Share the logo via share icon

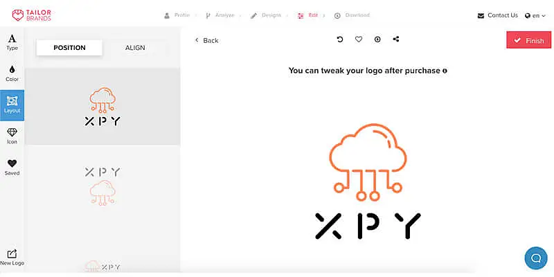pyautogui.click(x=396, y=39)
